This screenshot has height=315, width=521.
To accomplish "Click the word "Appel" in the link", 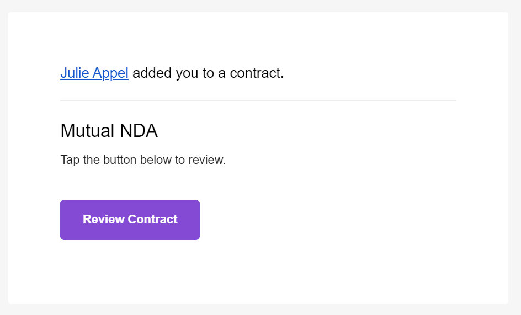I will pyautogui.click(x=110, y=73).
